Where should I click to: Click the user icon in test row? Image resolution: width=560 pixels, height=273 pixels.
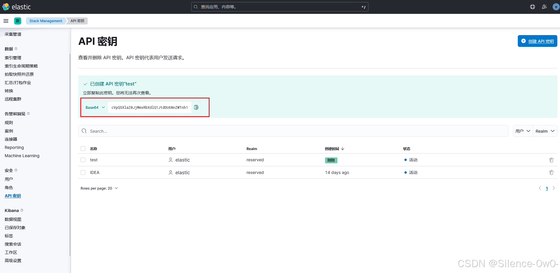(171, 160)
